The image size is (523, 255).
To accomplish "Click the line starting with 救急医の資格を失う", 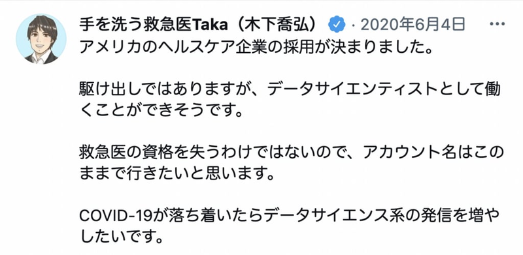I will pyautogui.click(x=291, y=153).
